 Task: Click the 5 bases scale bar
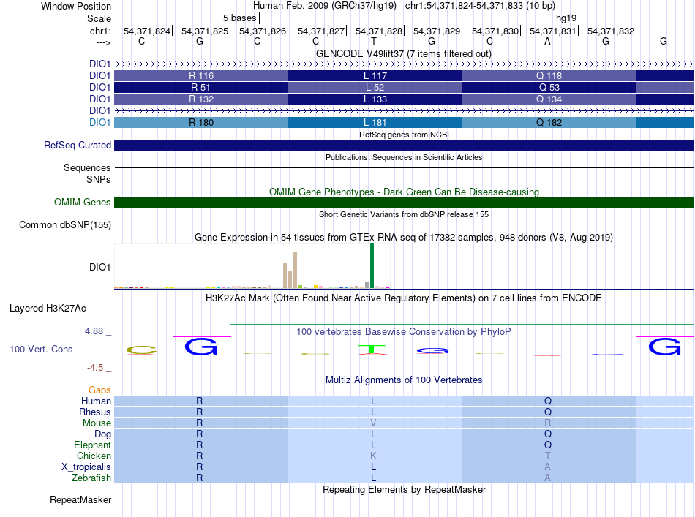pos(405,18)
